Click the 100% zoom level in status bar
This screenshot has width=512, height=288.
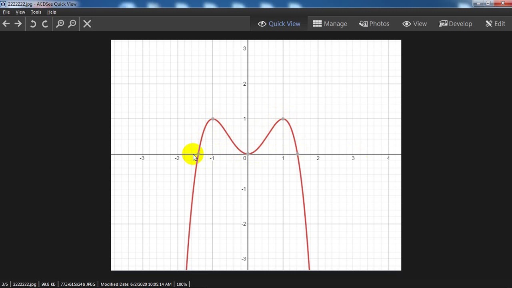[182, 284]
